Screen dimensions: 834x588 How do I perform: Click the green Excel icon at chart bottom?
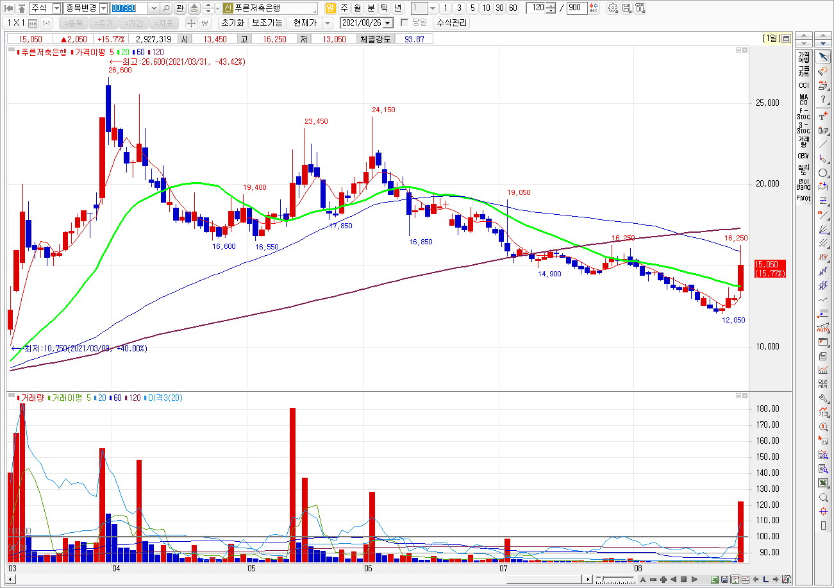click(715, 580)
